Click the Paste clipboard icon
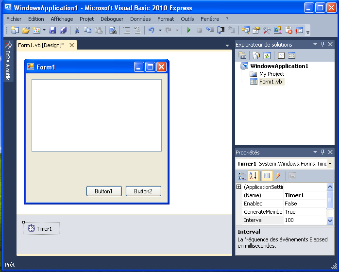The width and height of the screenshot is (339, 272). 99,30
